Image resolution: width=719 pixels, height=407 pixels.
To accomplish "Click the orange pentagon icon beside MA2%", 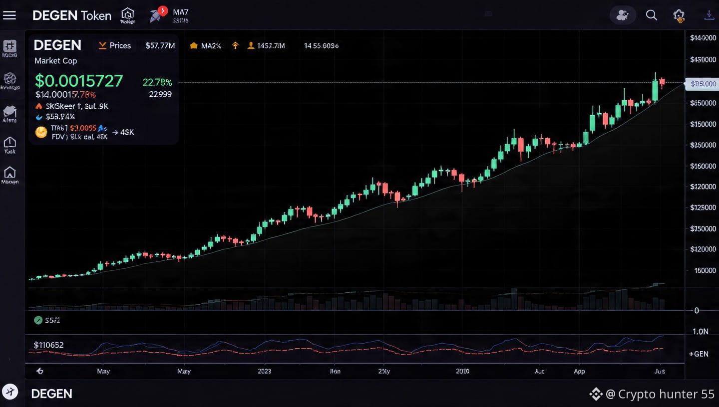I will click(x=194, y=46).
